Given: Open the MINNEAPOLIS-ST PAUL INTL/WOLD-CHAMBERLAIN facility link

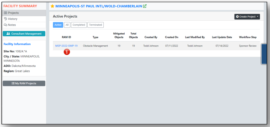Looking at the screenshot, I should pos(99,6).
